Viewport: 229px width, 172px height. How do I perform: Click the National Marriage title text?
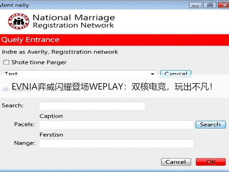click(x=74, y=18)
